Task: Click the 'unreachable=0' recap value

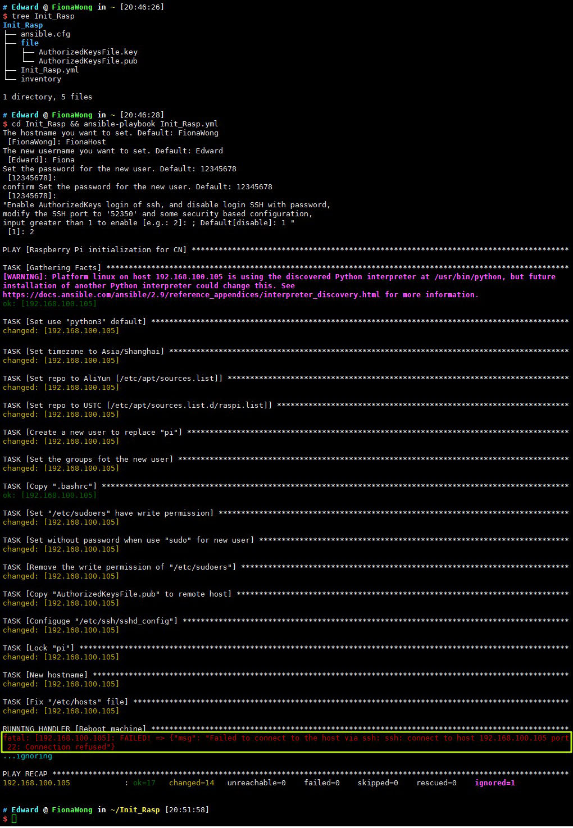Action: tap(257, 783)
